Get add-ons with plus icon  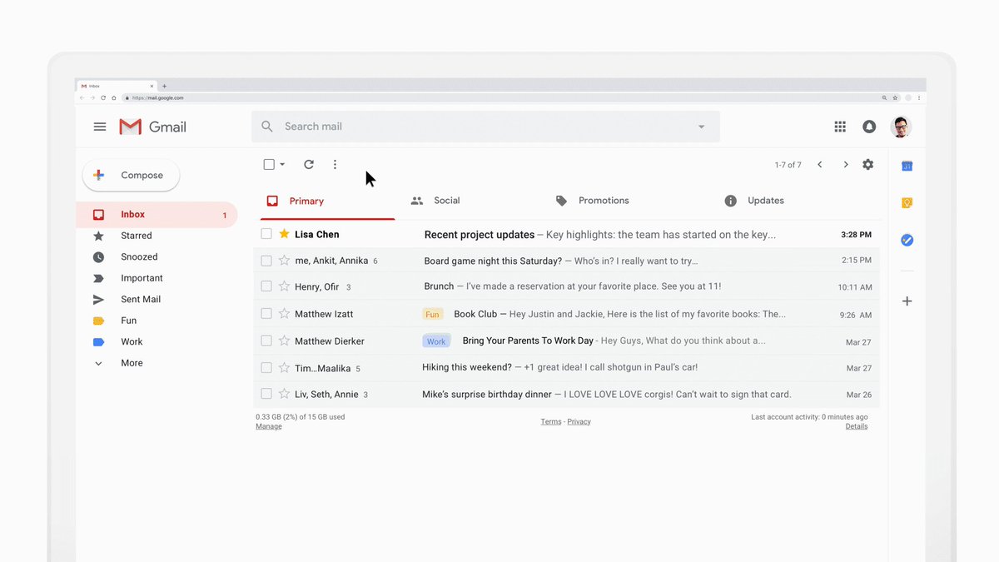(907, 301)
